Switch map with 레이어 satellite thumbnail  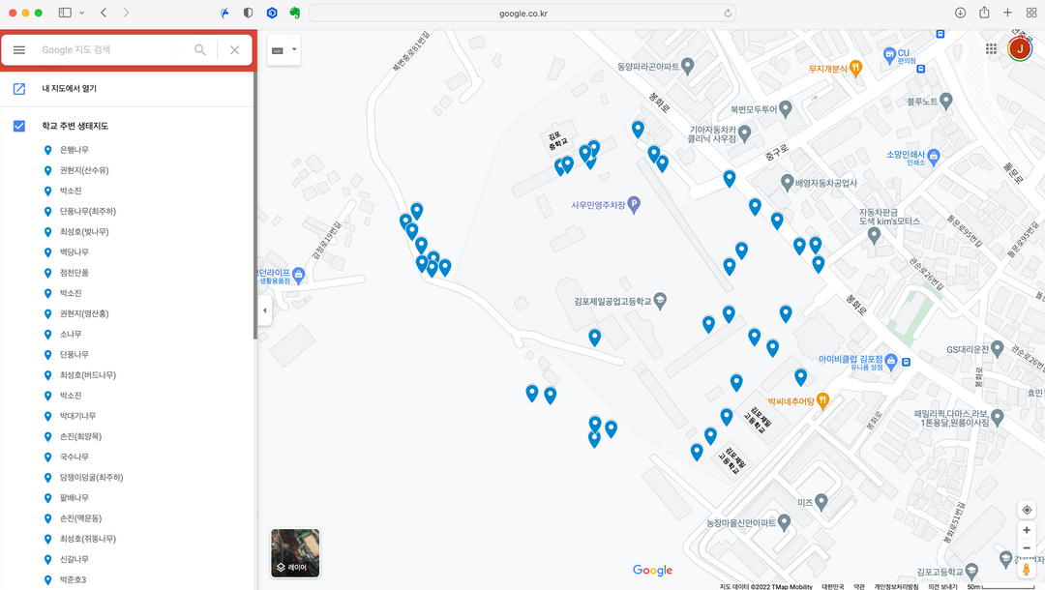pos(295,552)
